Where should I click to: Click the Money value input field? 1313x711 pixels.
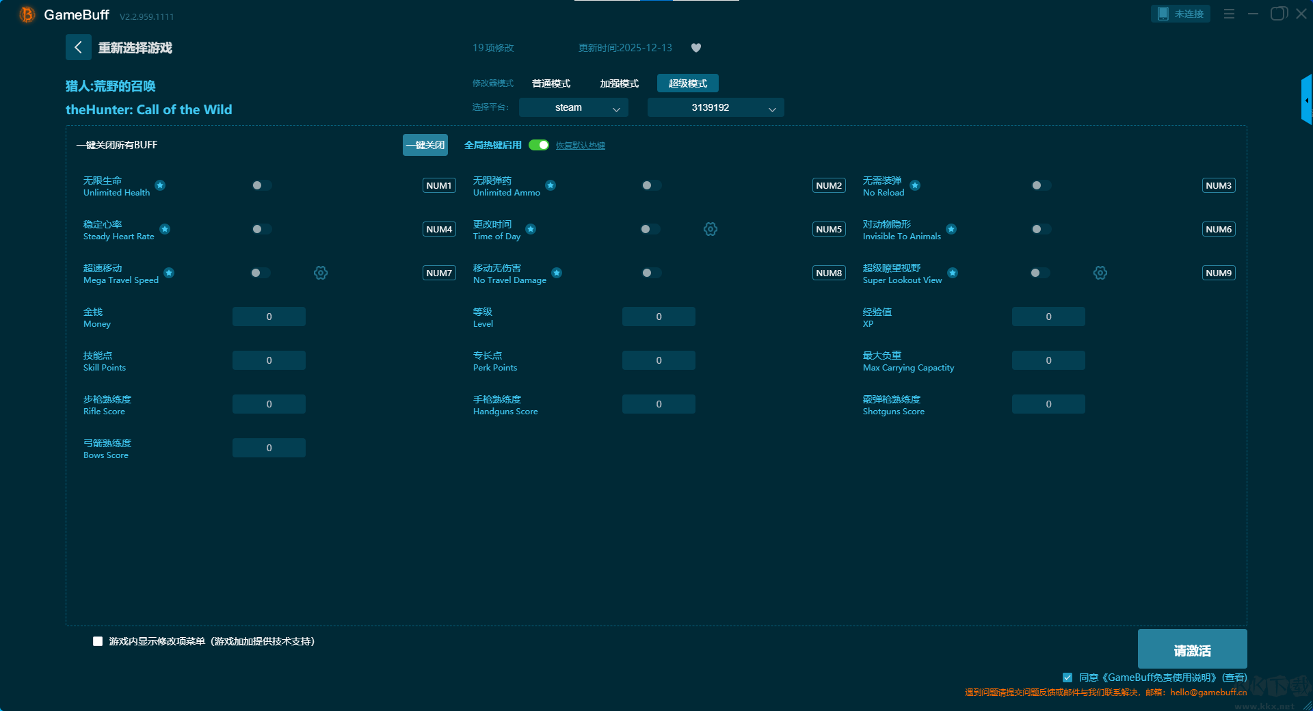(269, 317)
